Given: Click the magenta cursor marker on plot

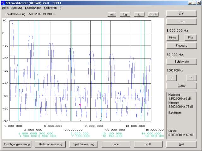Looking at the screenshot, I should (80, 105).
